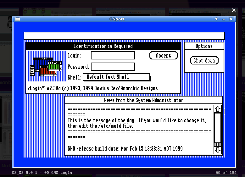Click the news scrollbar up arrow
Viewport: 245px width, 177px height.
click(x=218, y=109)
